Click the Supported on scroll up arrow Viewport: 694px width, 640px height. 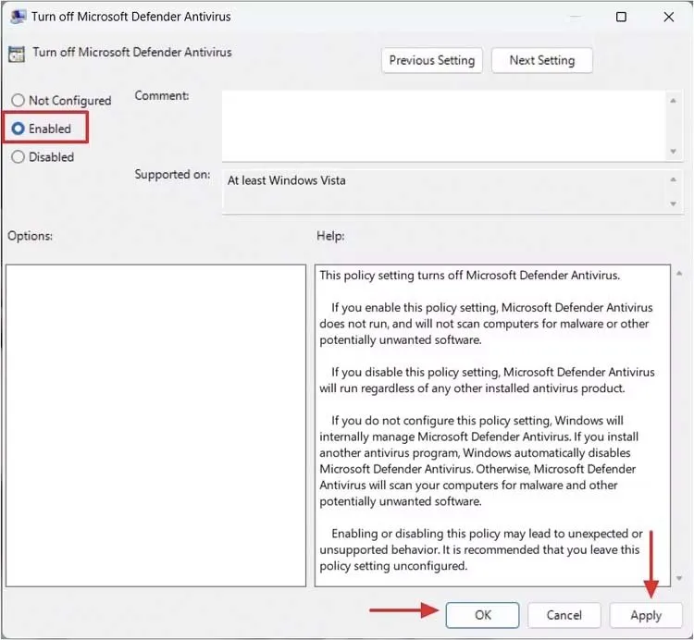click(674, 179)
